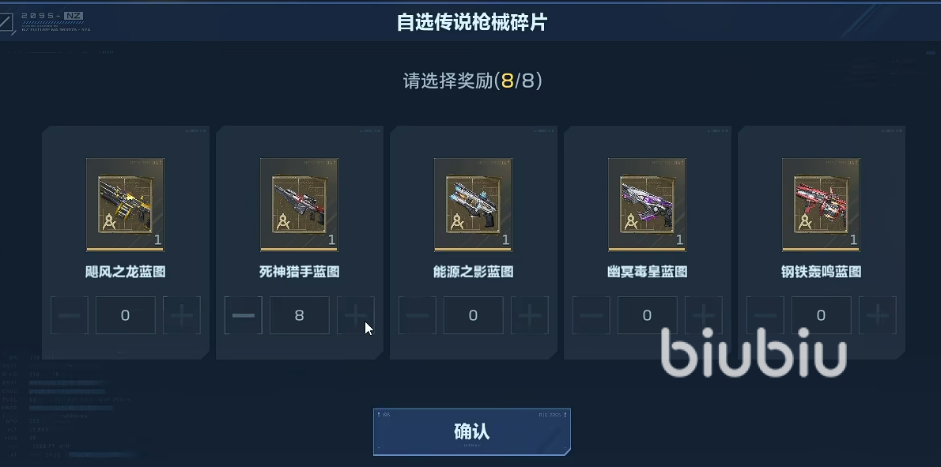This screenshot has width=941, height=467.
Task: Select the 死神猎手蓝图 weapon icon
Action: click(x=299, y=205)
